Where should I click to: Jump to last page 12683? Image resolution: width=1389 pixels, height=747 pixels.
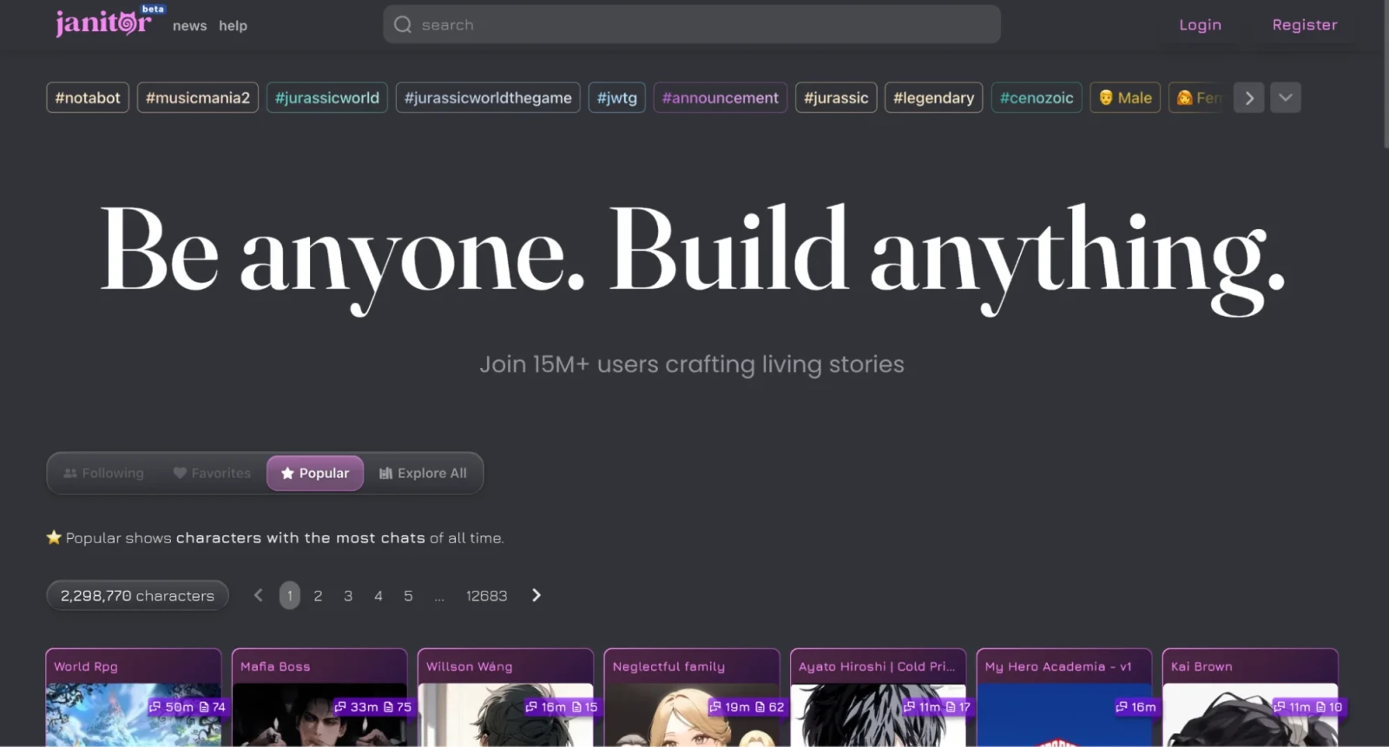click(x=486, y=596)
